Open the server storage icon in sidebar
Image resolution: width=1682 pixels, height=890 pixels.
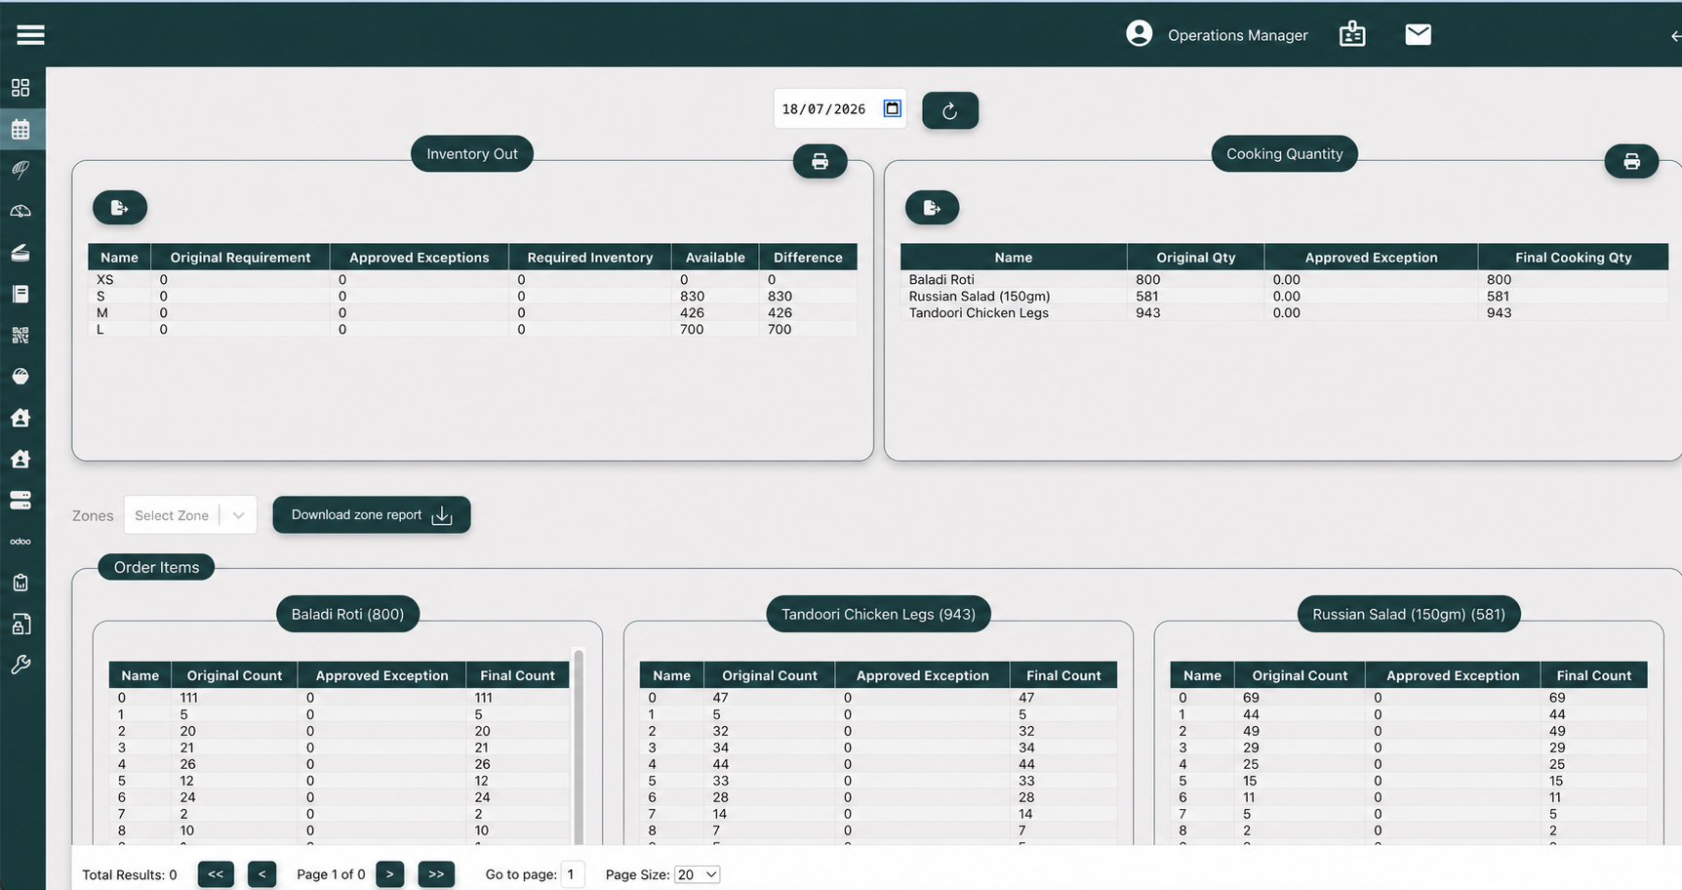[20, 500]
